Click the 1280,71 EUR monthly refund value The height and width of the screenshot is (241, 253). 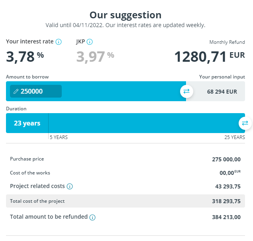point(210,57)
